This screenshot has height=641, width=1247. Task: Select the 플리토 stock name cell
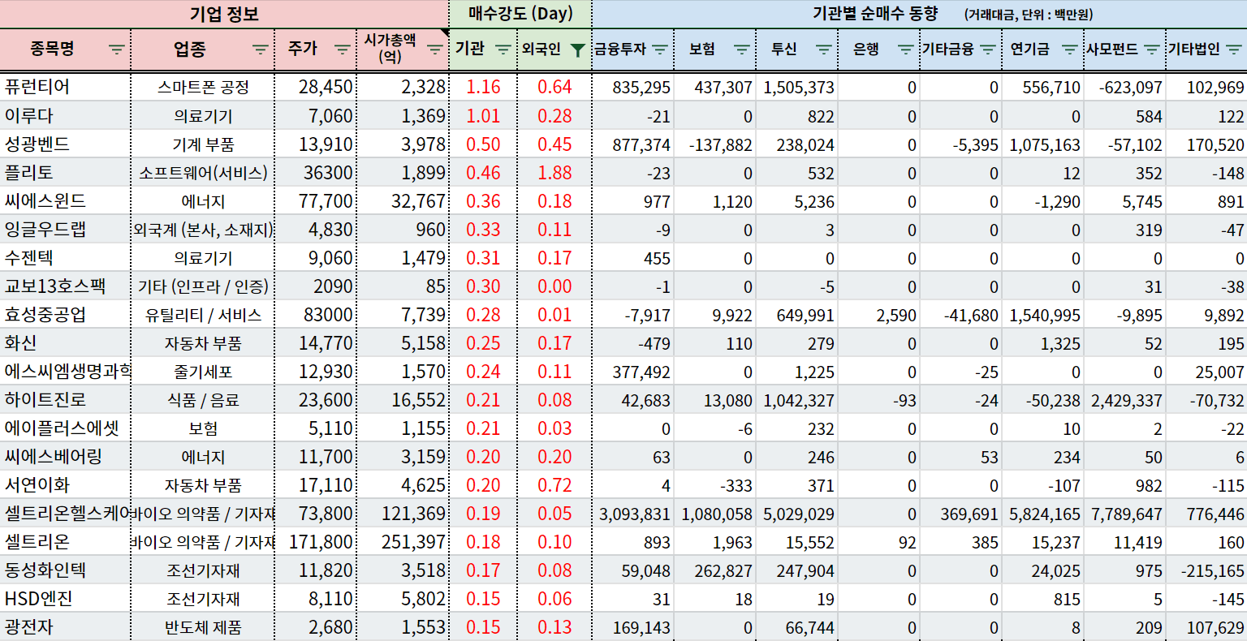tap(65, 172)
